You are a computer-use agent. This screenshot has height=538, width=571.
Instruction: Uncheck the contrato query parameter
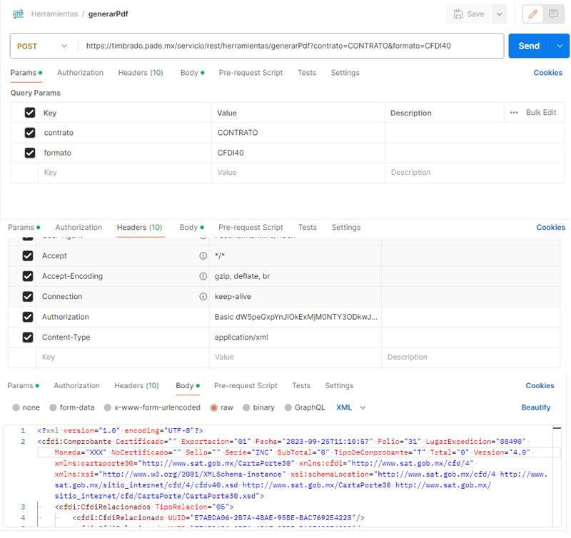[x=31, y=132]
